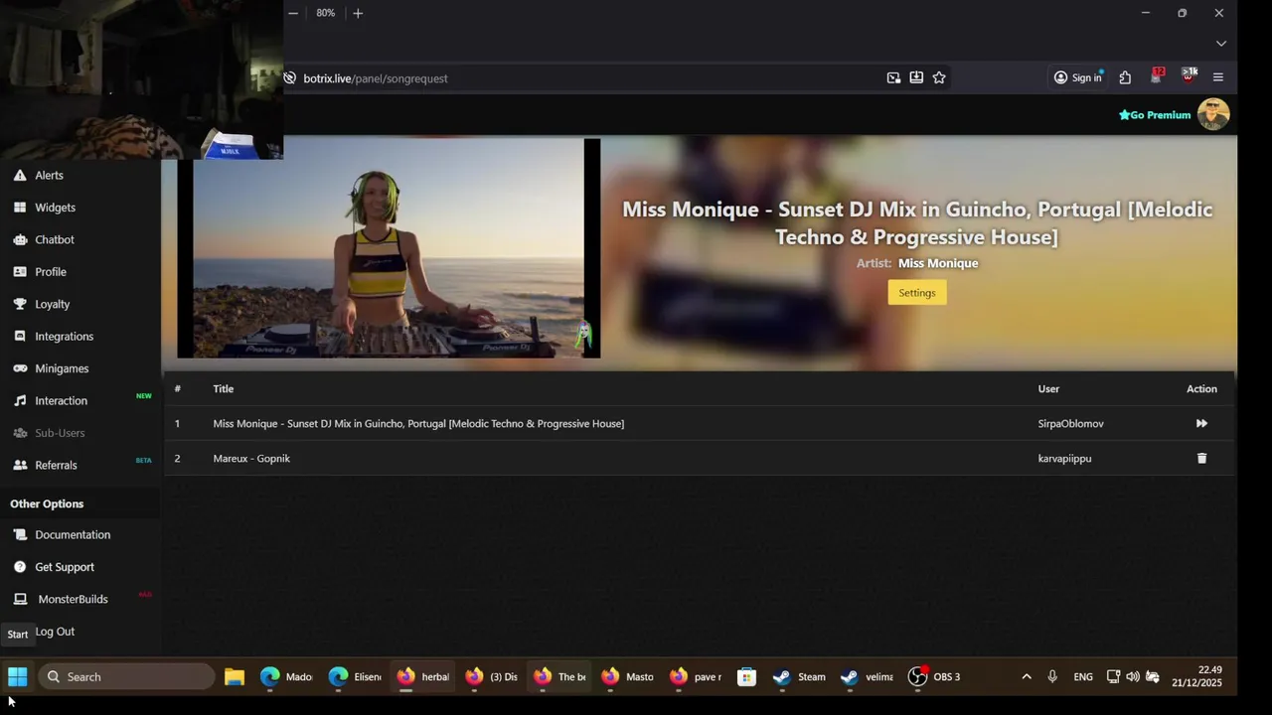Open the browser hamburger menu

[x=1218, y=77]
